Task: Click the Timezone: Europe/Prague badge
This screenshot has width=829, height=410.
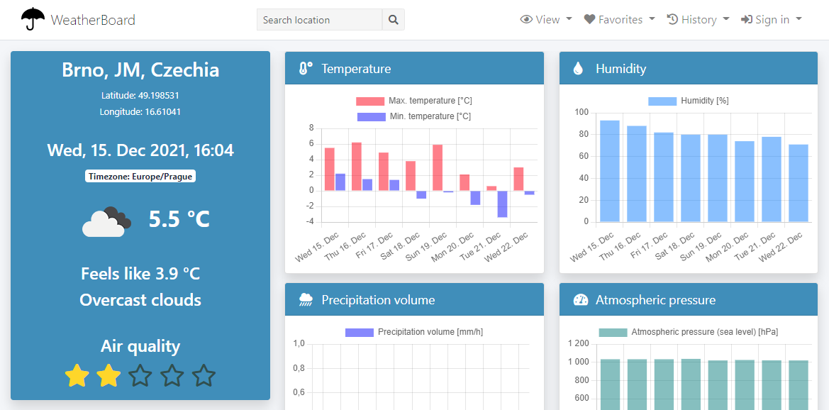Action: (x=140, y=176)
